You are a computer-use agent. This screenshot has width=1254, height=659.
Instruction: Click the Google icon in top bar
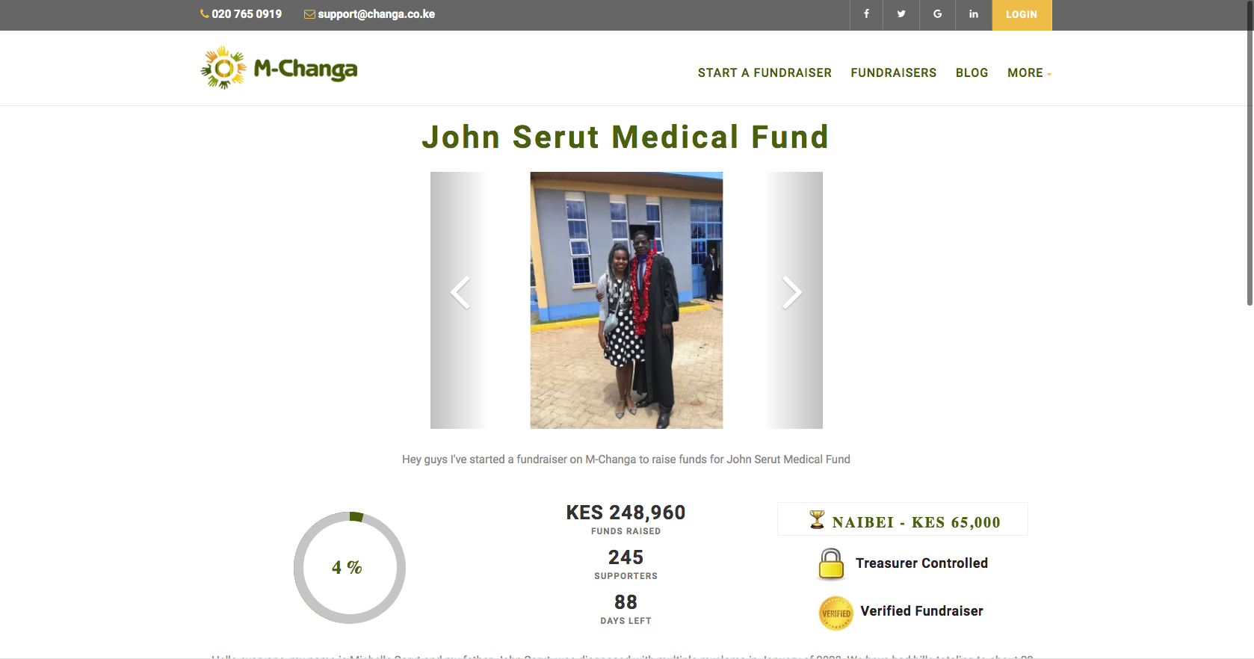937,14
